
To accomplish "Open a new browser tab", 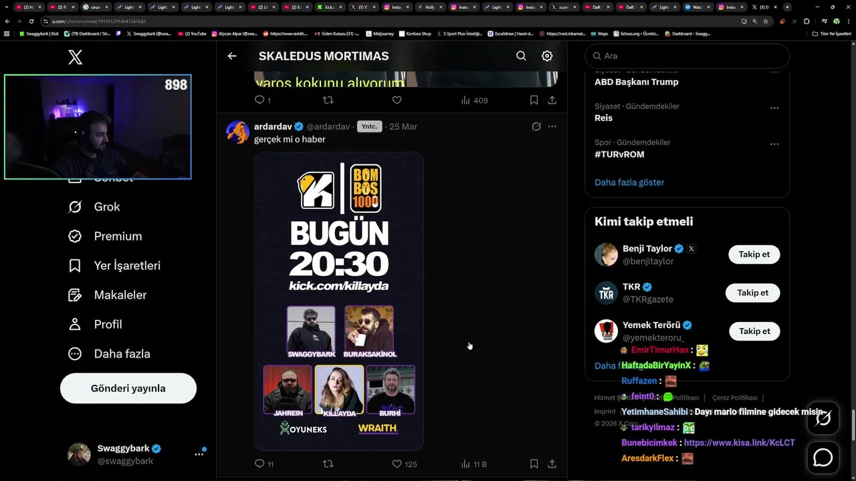I will click(787, 7).
